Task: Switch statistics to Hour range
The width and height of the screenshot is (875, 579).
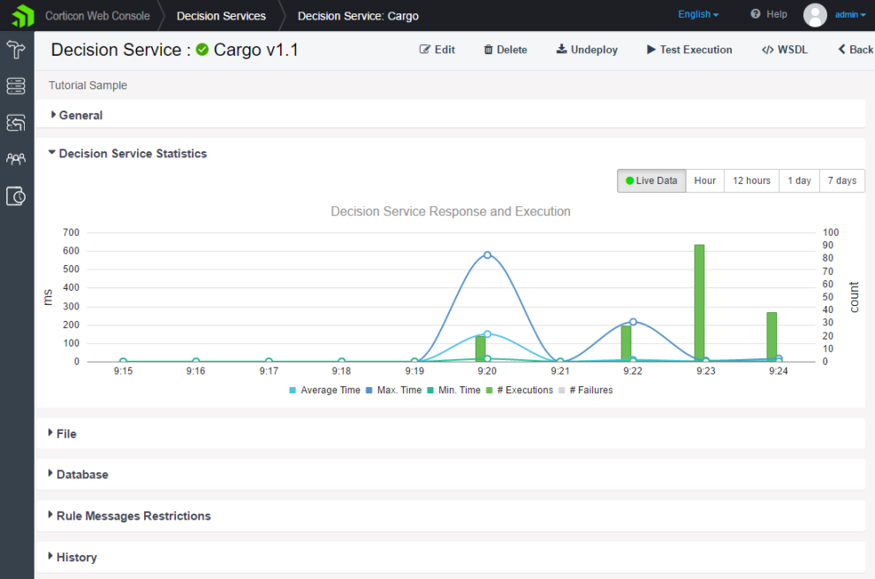Action: coord(704,181)
